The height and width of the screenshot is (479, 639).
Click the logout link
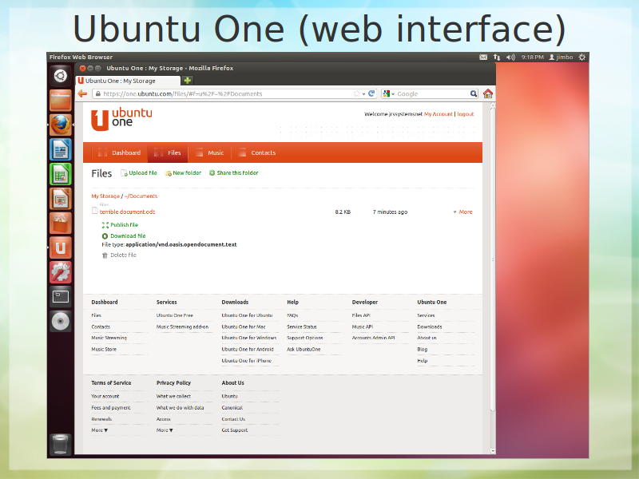pos(466,114)
